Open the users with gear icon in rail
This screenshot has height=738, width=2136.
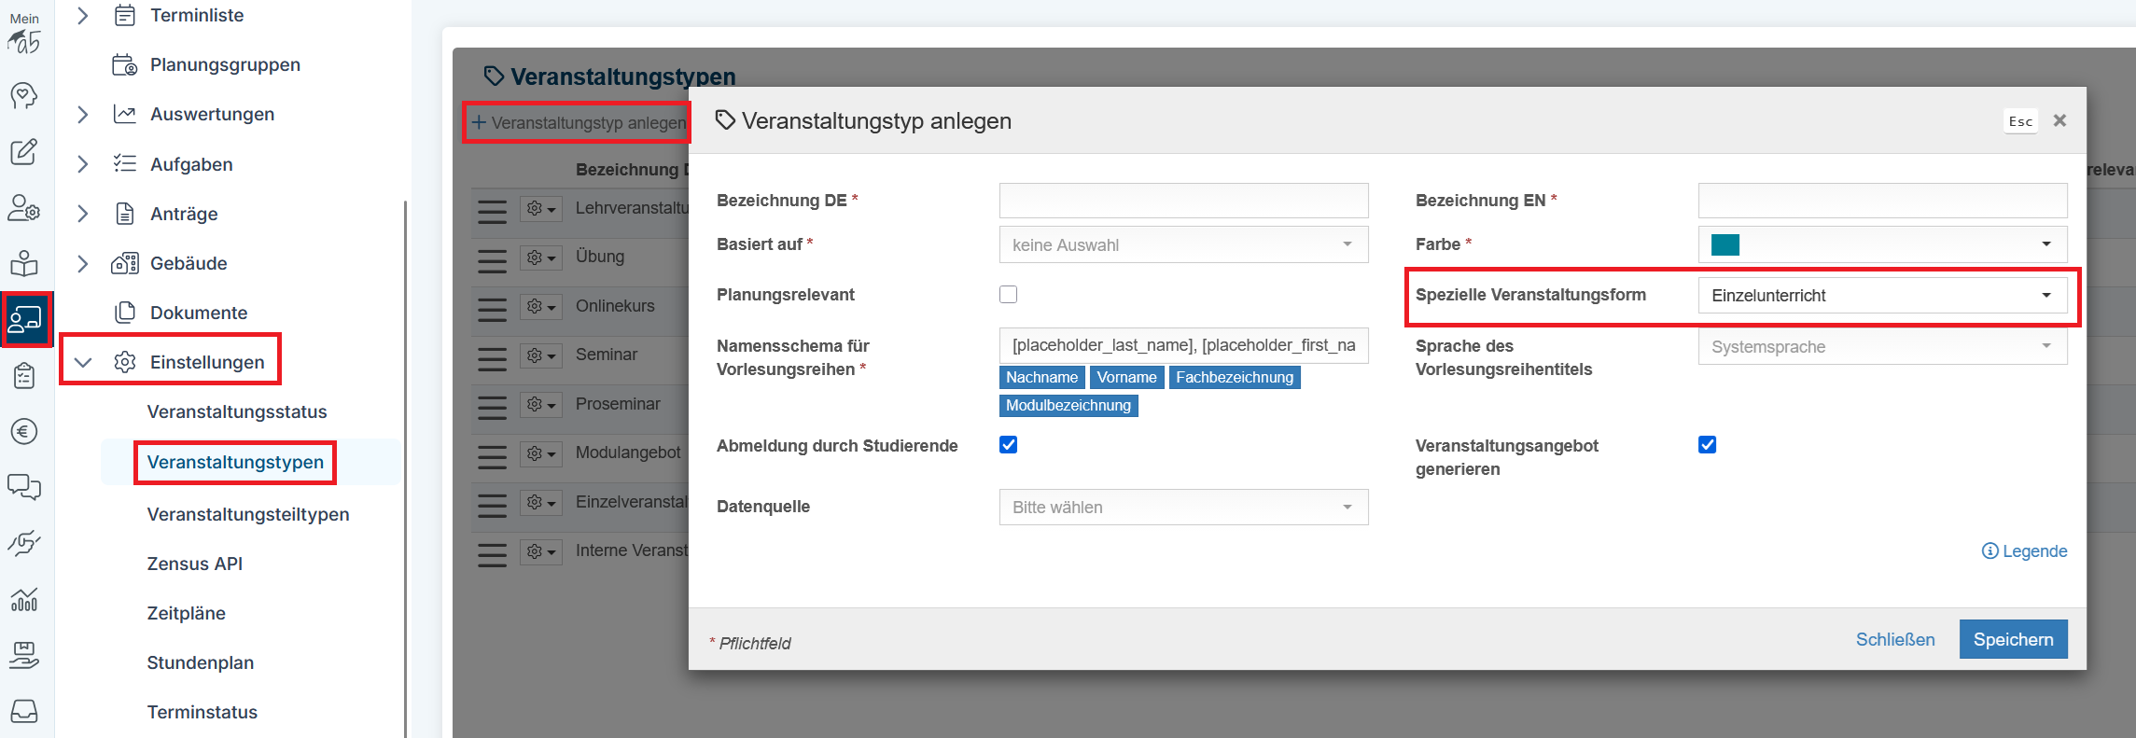tap(24, 207)
